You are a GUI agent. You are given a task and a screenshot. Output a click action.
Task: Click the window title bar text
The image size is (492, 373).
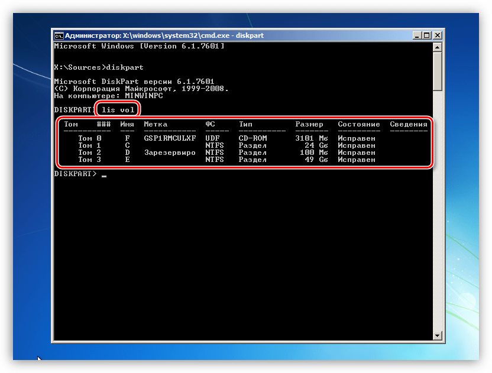(164, 35)
